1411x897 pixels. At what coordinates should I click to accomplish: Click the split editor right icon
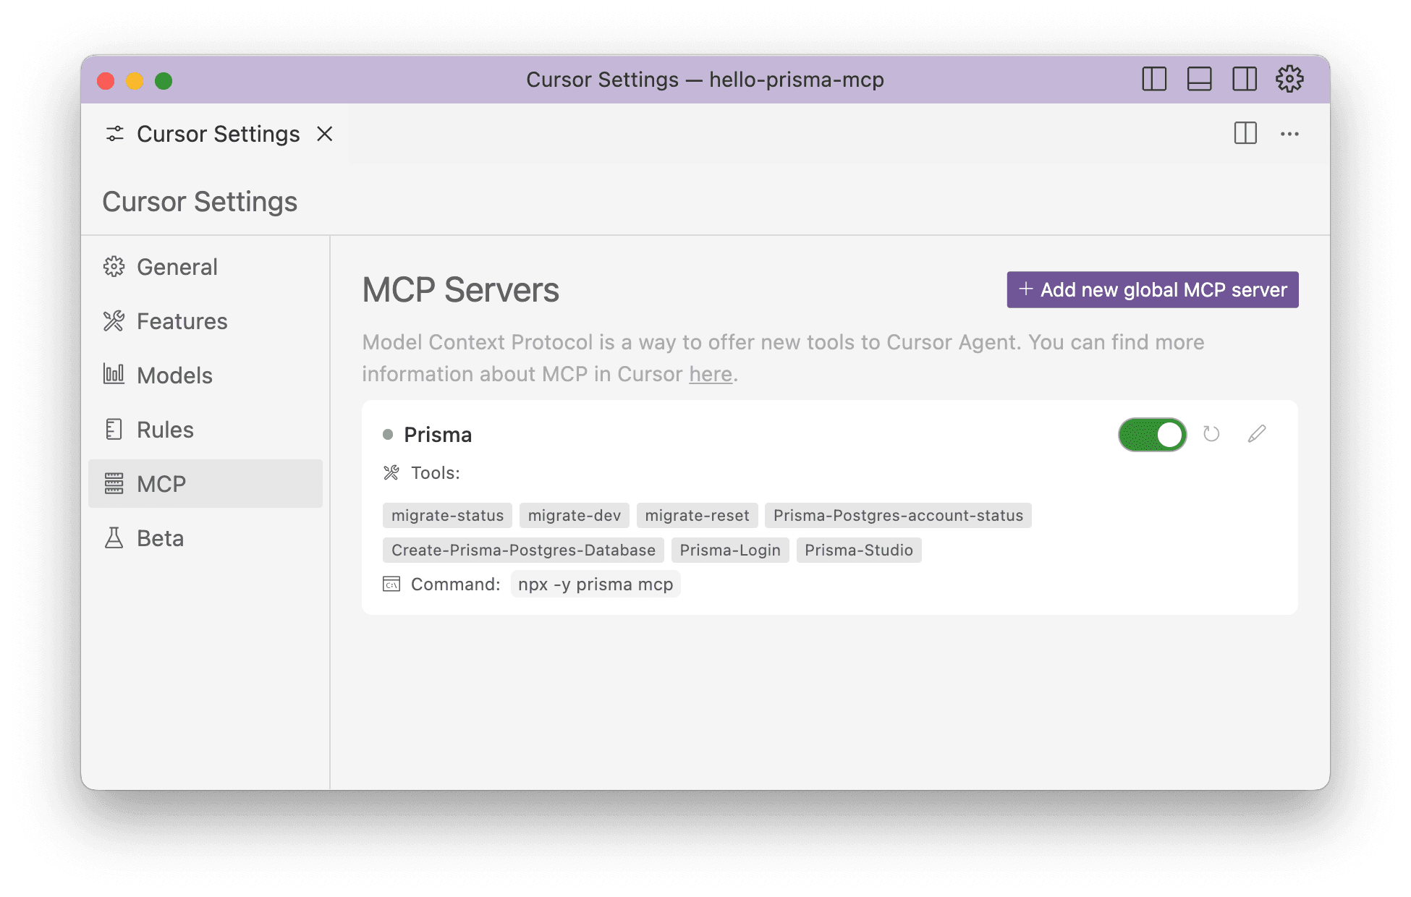click(x=1245, y=133)
